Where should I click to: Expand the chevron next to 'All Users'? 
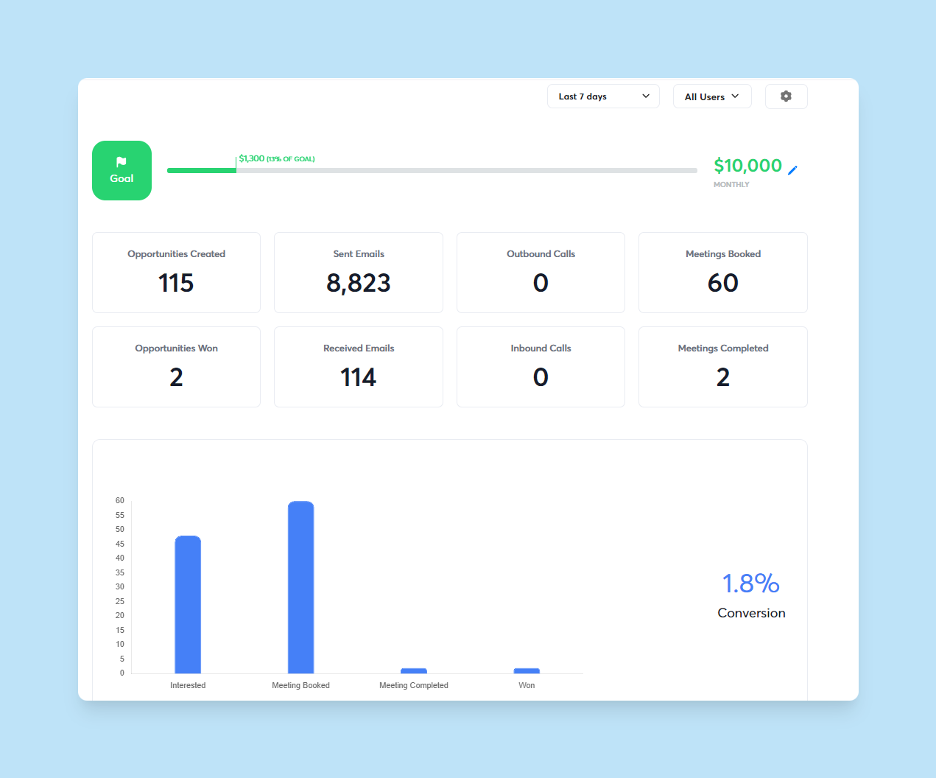click(x=735, y=96)
